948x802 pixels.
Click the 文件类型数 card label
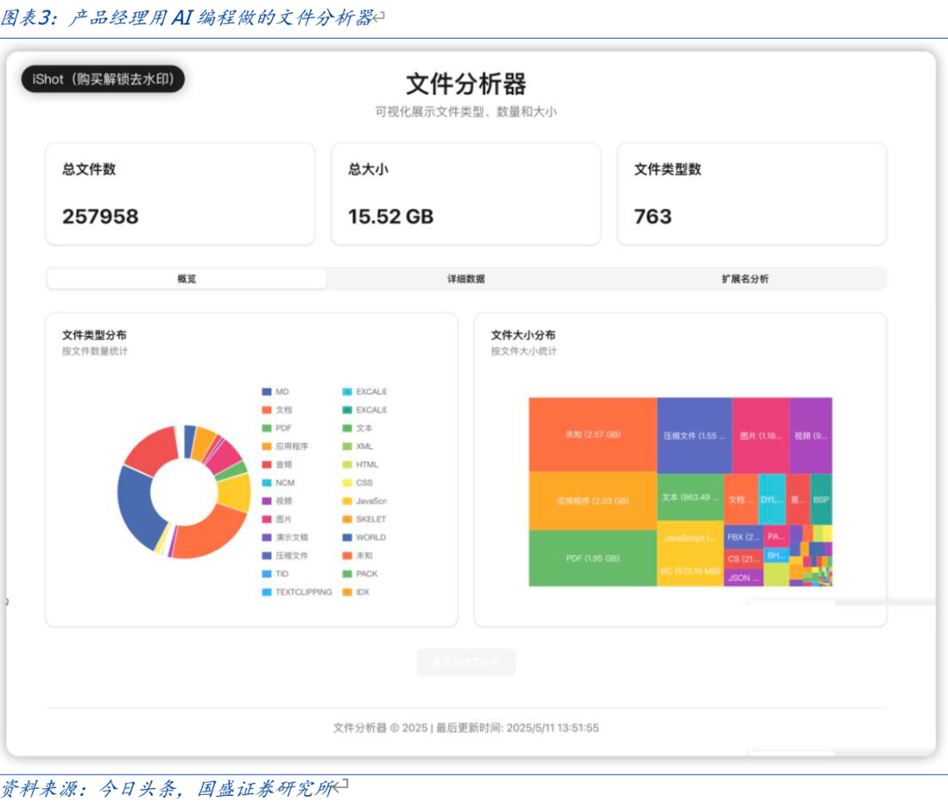(x=667, y=169)
